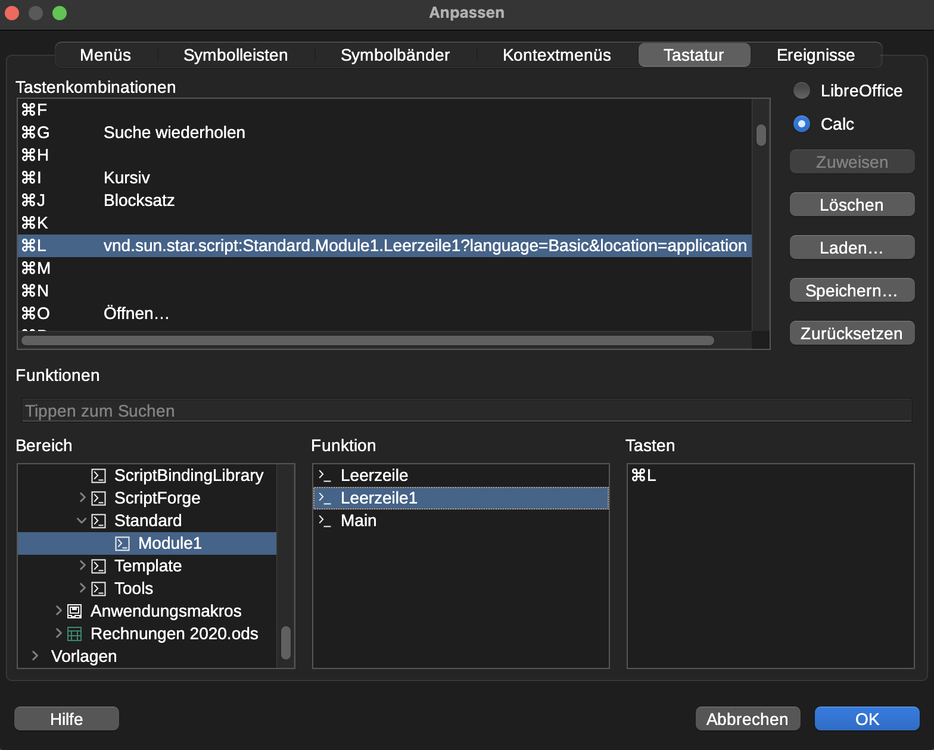The width and height of the screenshot is (934, 750).
Task: Click the ScriptForge library icon
Action: tap(98, 498)
